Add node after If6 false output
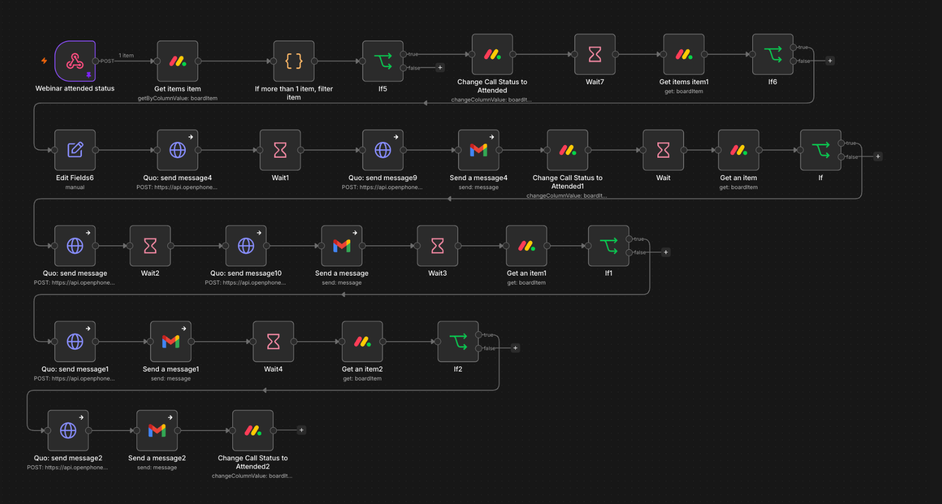This screenshot has height=504, width=942. click(830, 61)
